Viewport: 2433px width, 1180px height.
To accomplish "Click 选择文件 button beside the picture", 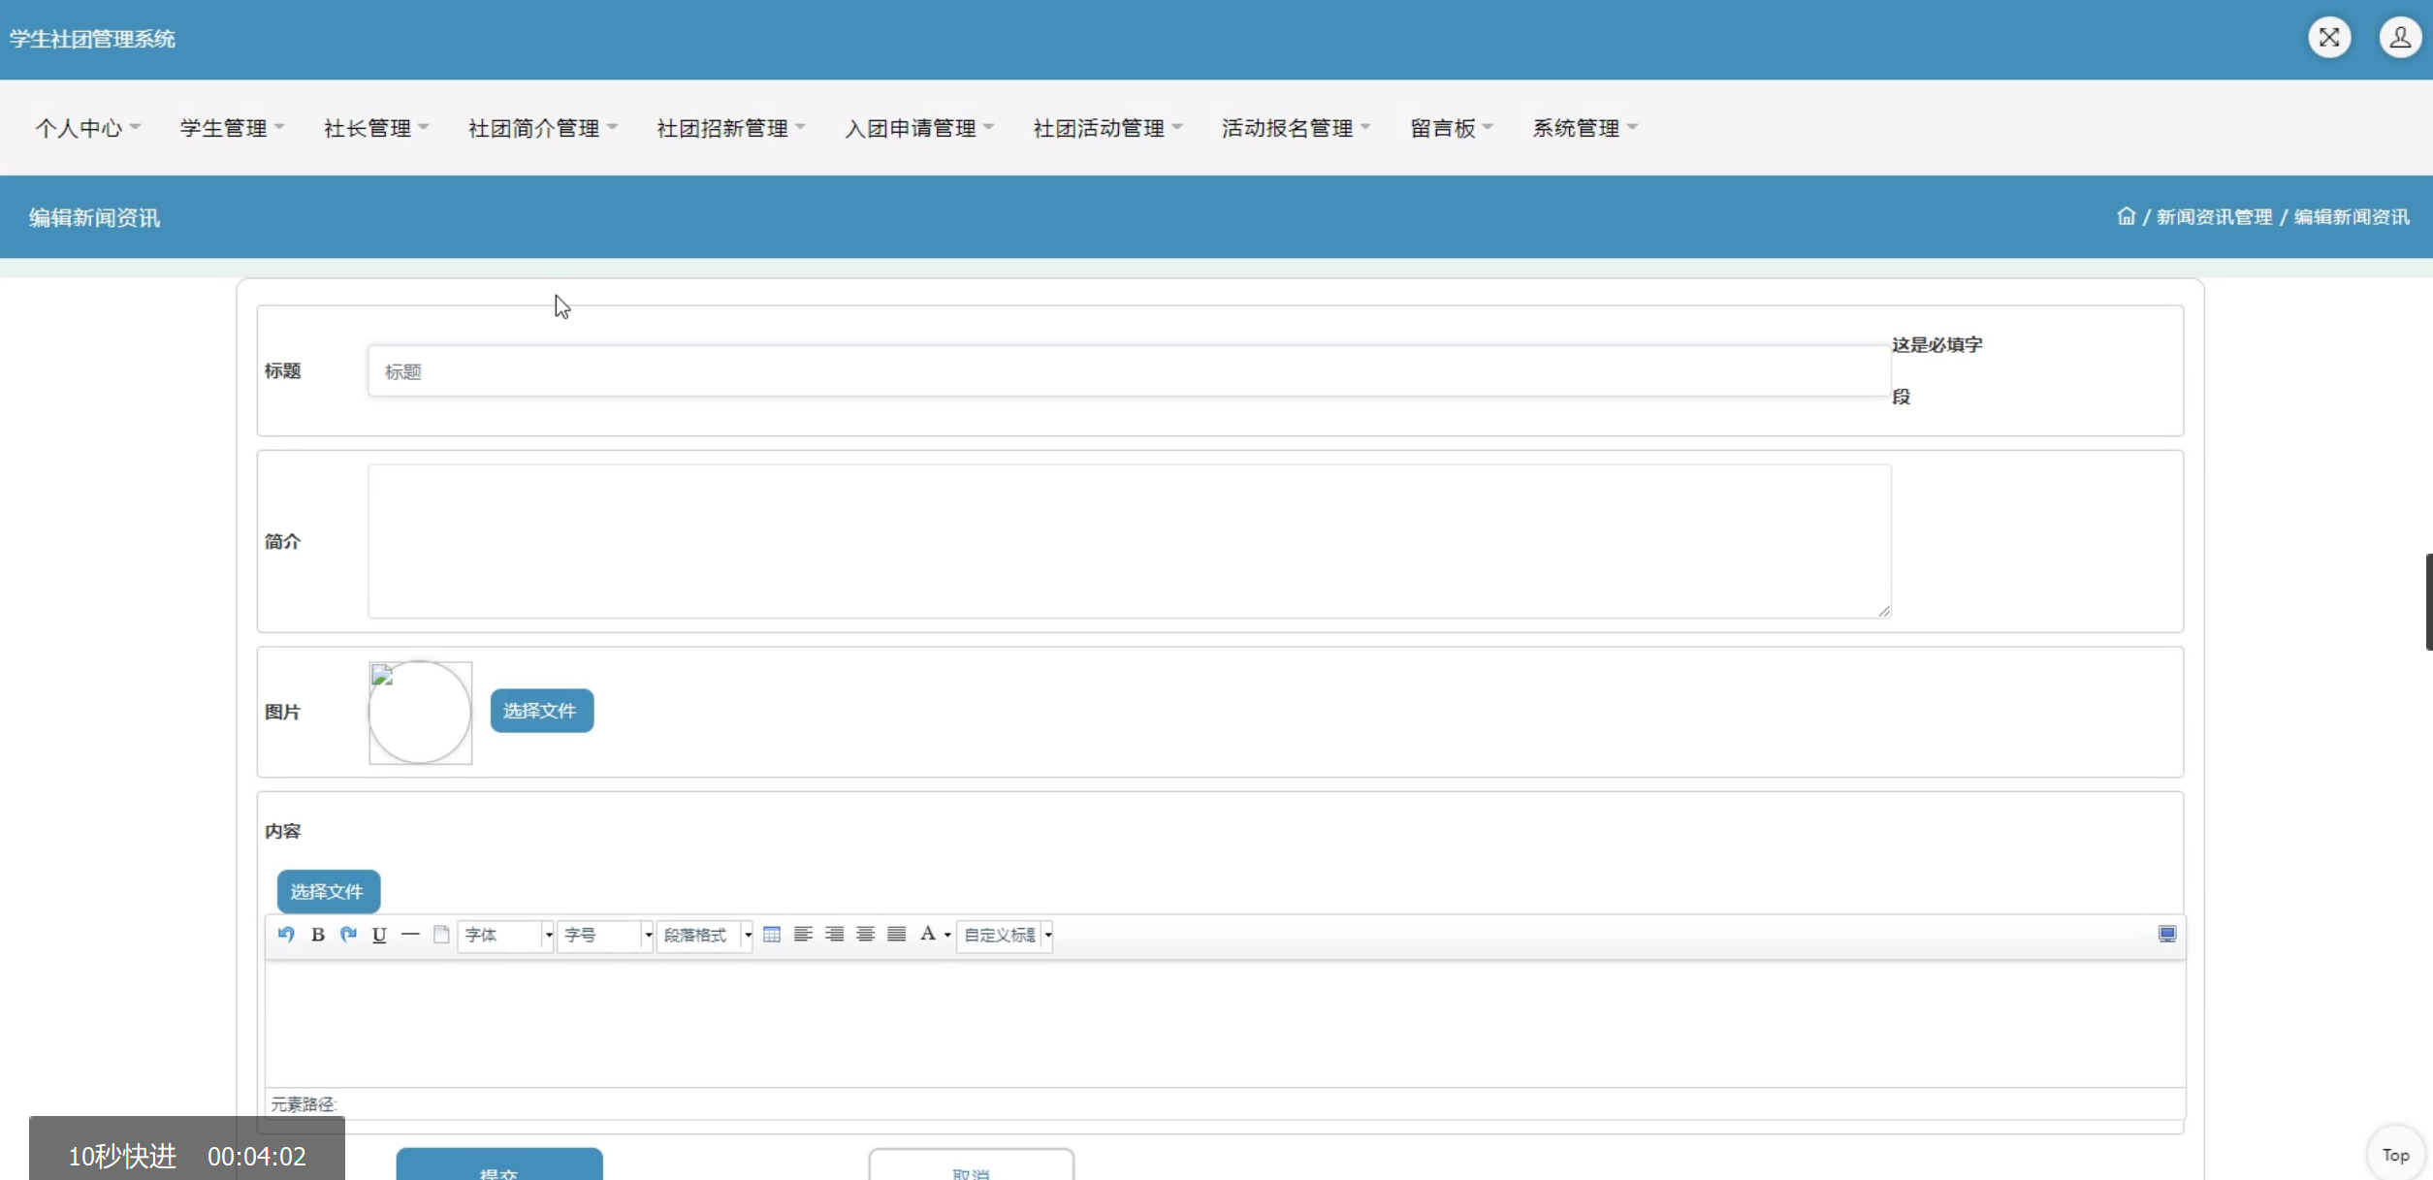I will pos(541,711).
